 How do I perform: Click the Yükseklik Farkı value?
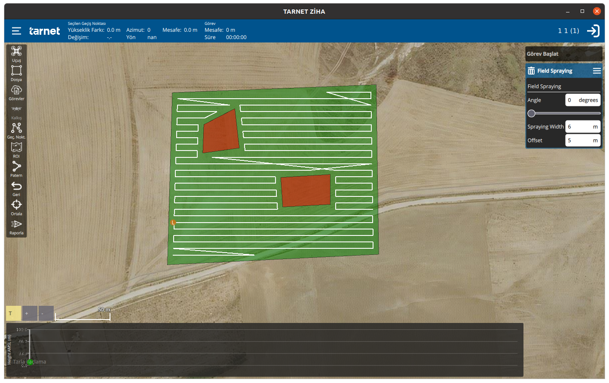(x=113, y=30)
